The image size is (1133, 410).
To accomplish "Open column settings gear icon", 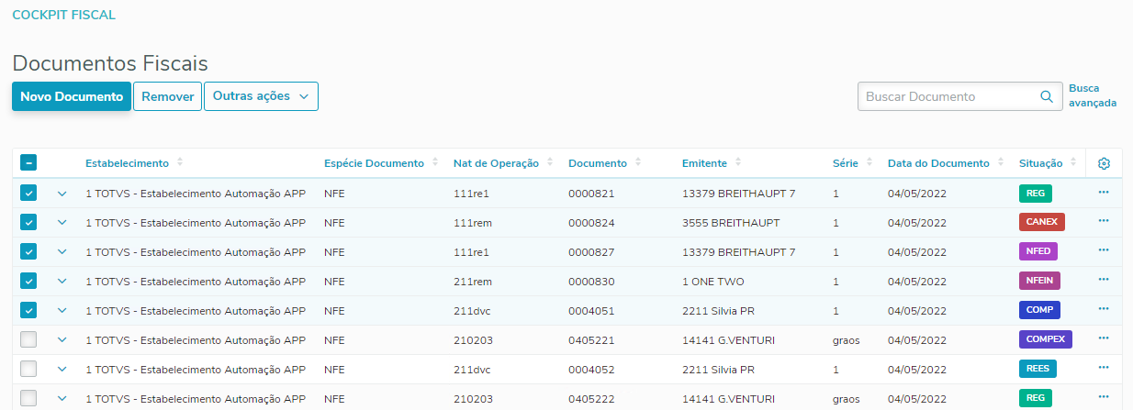I will pos(1104,163).
